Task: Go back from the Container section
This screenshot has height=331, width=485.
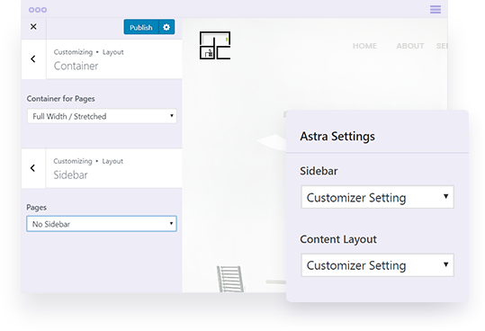Action: pyautogui.click(x=33, y=59)
